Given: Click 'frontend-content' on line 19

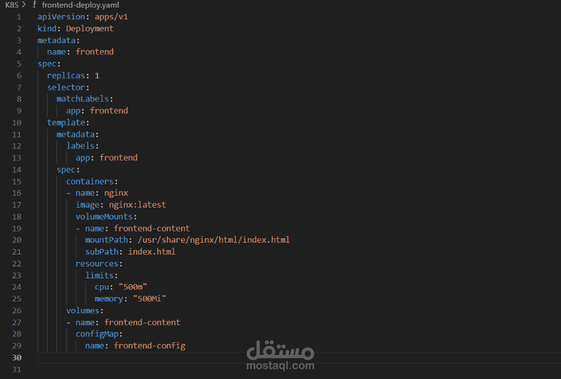Looking at the screenshot, I should [152, 228].
